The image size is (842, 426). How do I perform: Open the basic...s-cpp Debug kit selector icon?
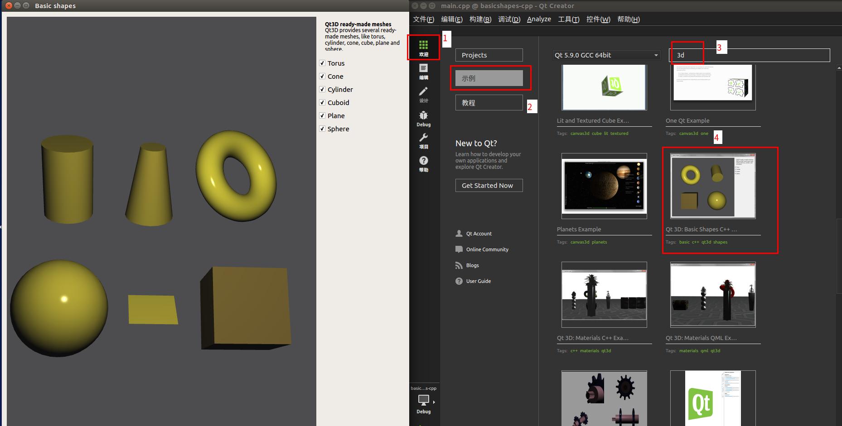click(423, 400)
